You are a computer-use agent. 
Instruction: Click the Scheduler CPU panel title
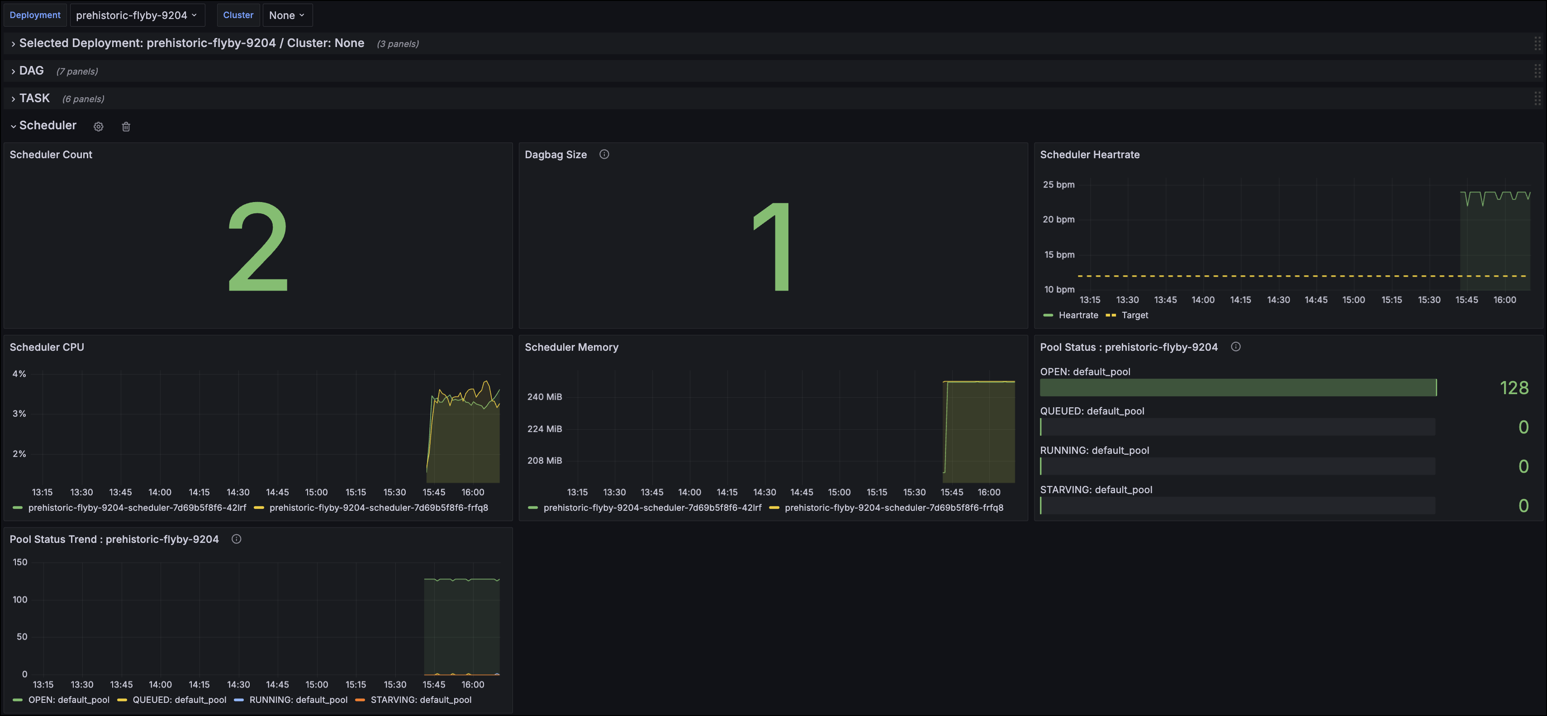pyautogui.click(x=47, y=347)
